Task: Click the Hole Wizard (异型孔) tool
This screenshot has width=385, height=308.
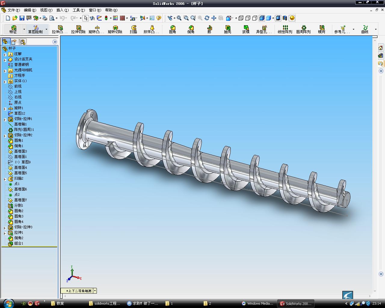Action: (x=264, y=29)
